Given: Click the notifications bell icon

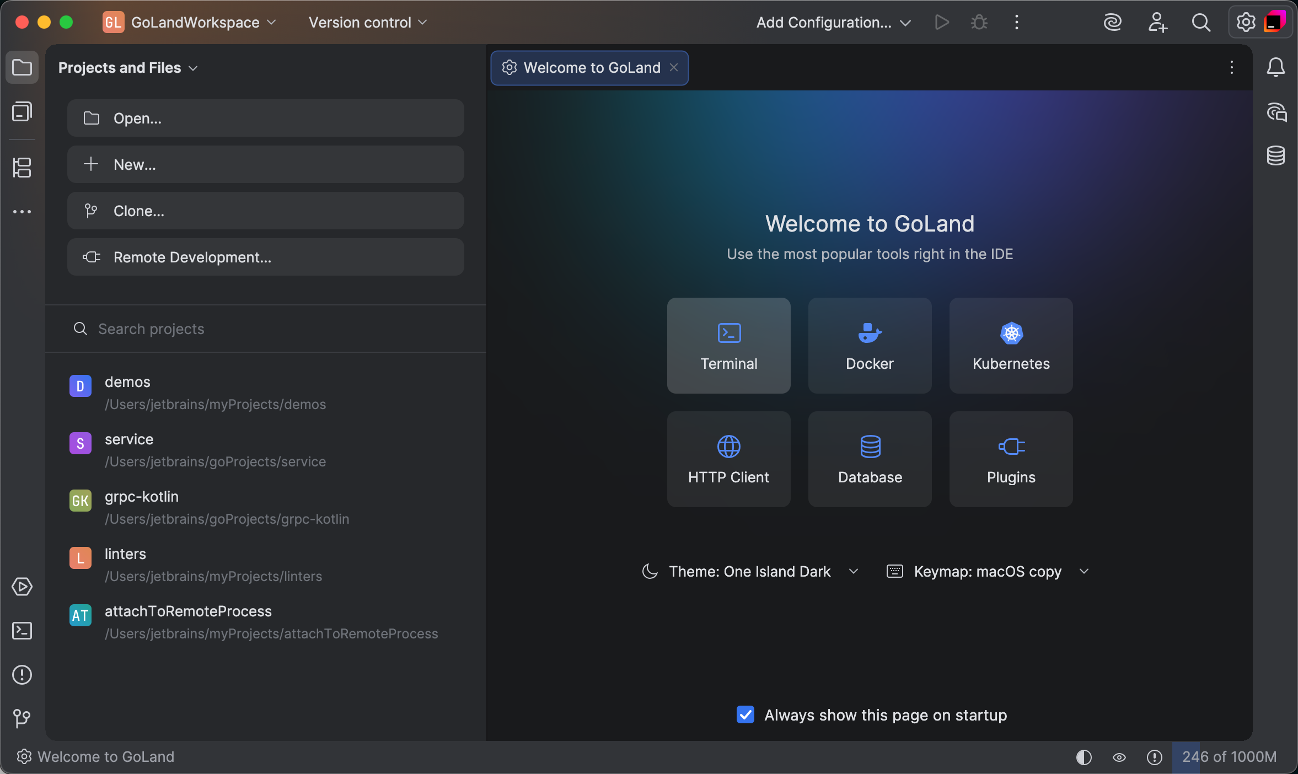Looking at the screenshot, I should pyautogui.click(x=1276, y=68).
